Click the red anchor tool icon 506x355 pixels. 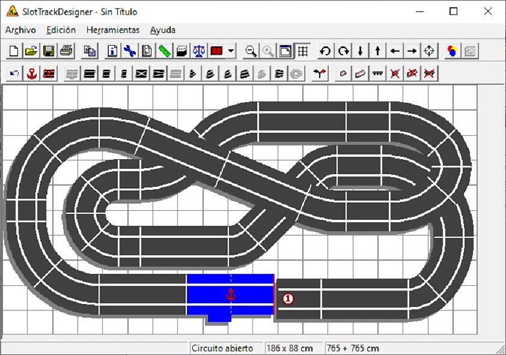pos(32,74)
